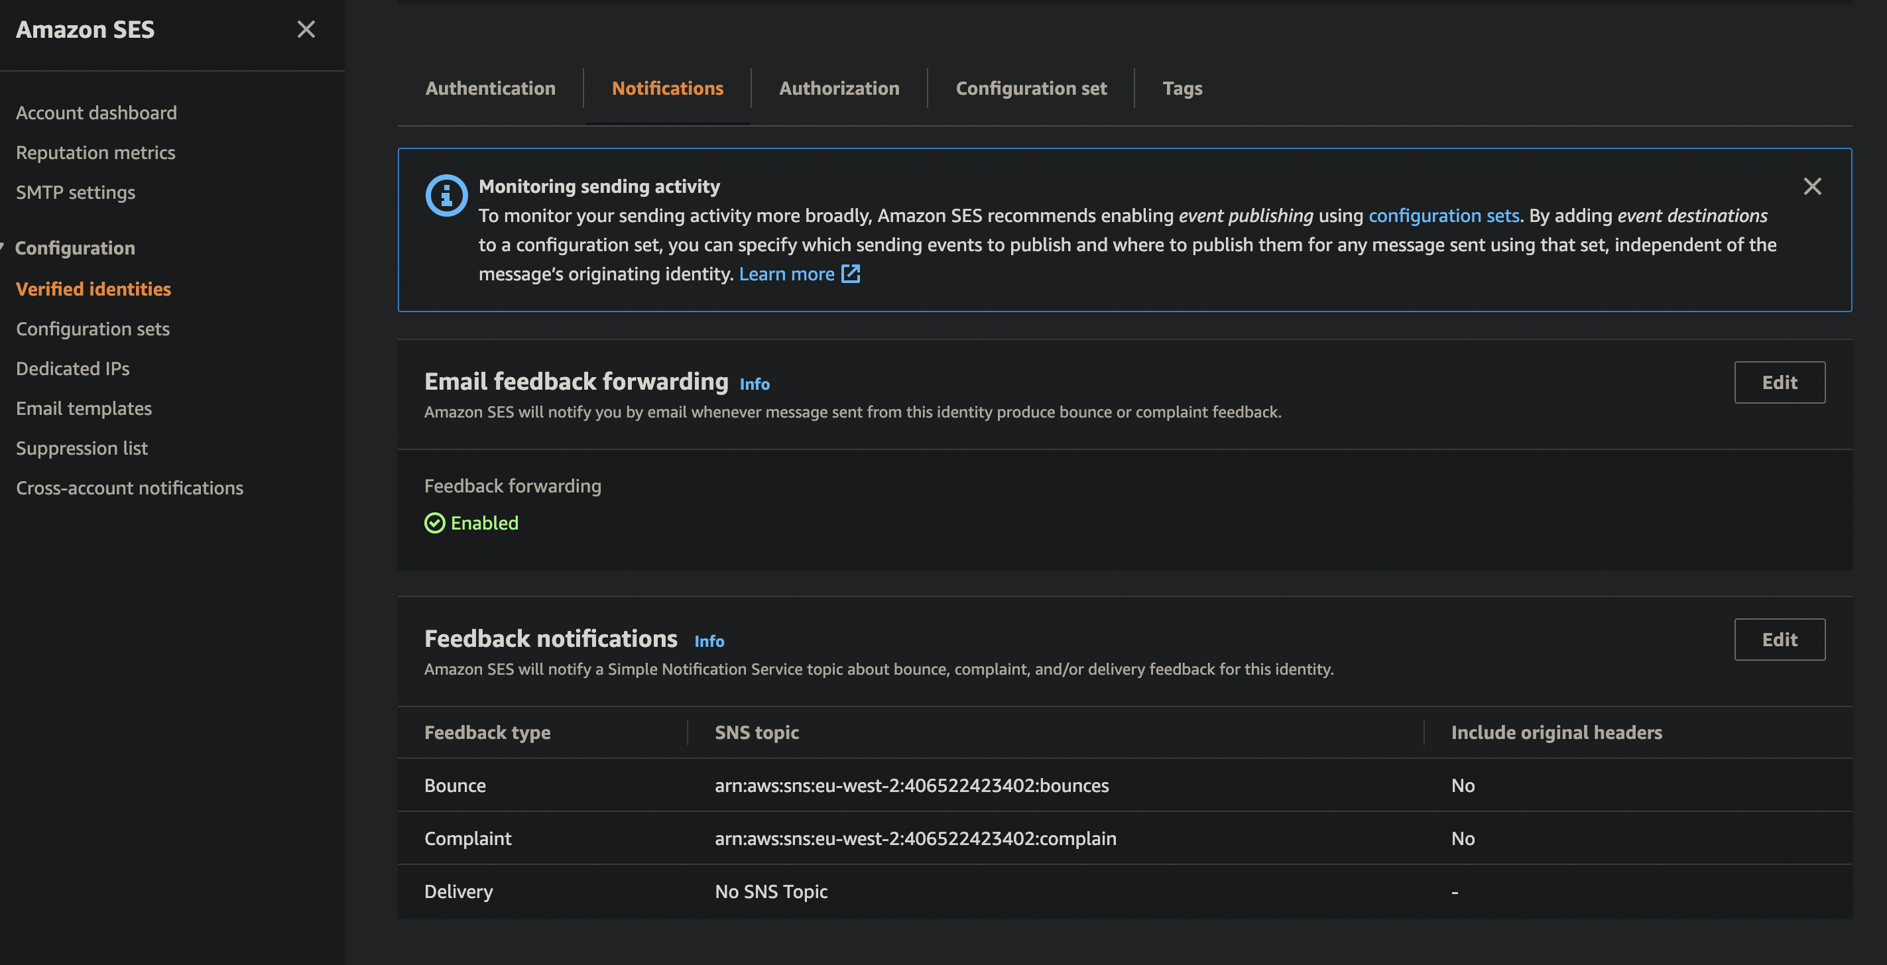Screen dimensions: 1887x965
Task: Open the Authorization tab
Action: [x=839, y=88]
